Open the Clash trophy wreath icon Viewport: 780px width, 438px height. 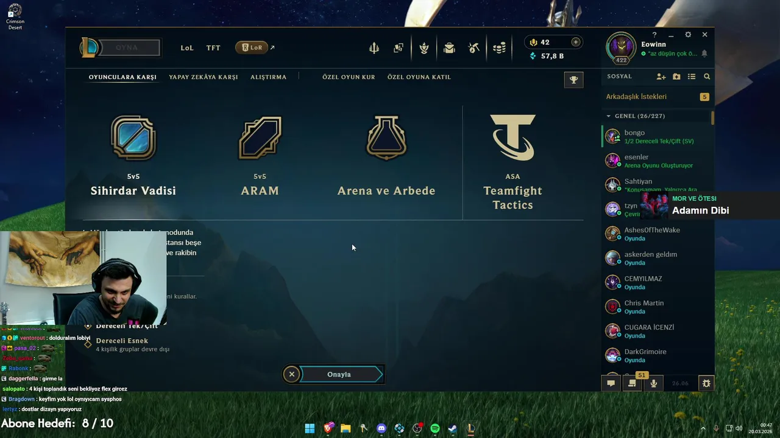(424, 48)
